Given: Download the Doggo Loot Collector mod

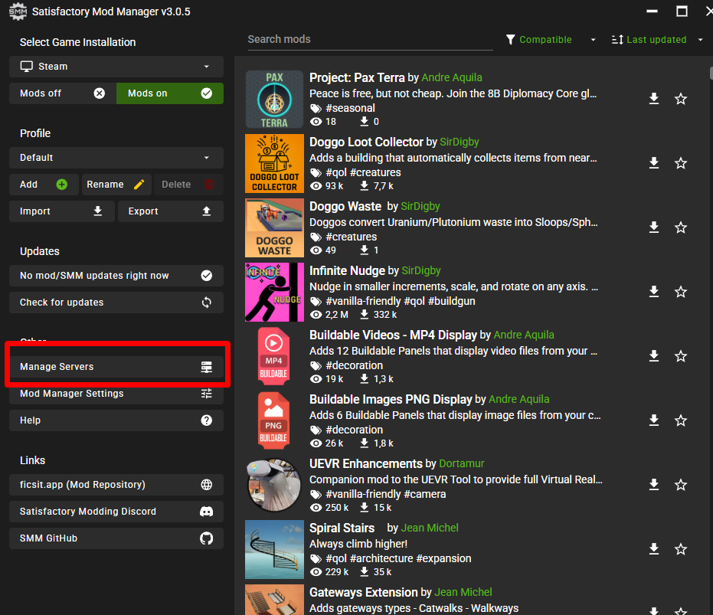Looking at the screenshot, I should tap(654, 163).
